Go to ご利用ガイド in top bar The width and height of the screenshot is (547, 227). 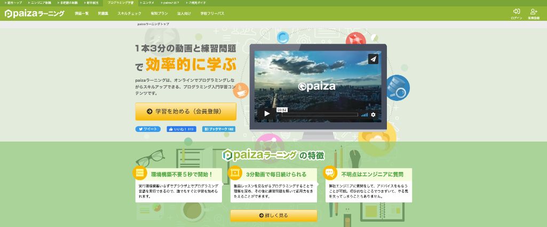coord(196,3)
